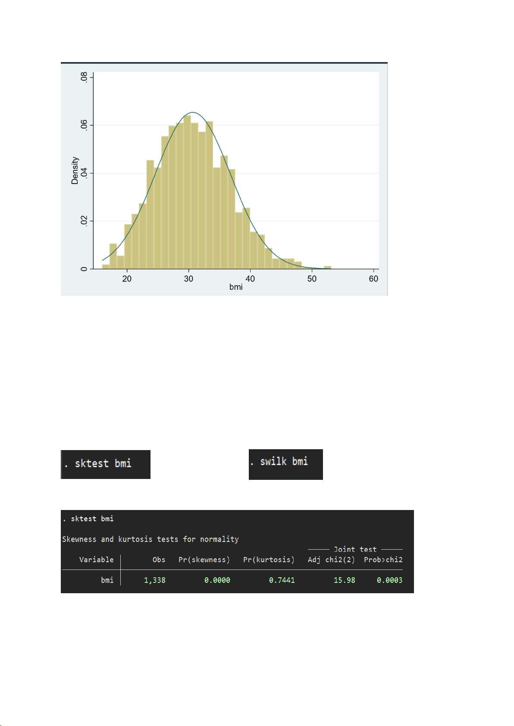Screen dimensions: 514x726
Task: Click the 'bmi' x-axis title under the histogram
Action: [236, 287]
